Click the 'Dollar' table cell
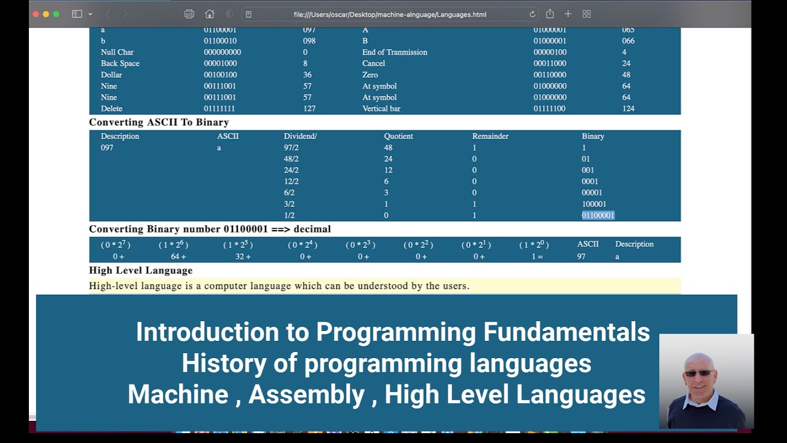787x443 pixels. click(x=111, y=74)
